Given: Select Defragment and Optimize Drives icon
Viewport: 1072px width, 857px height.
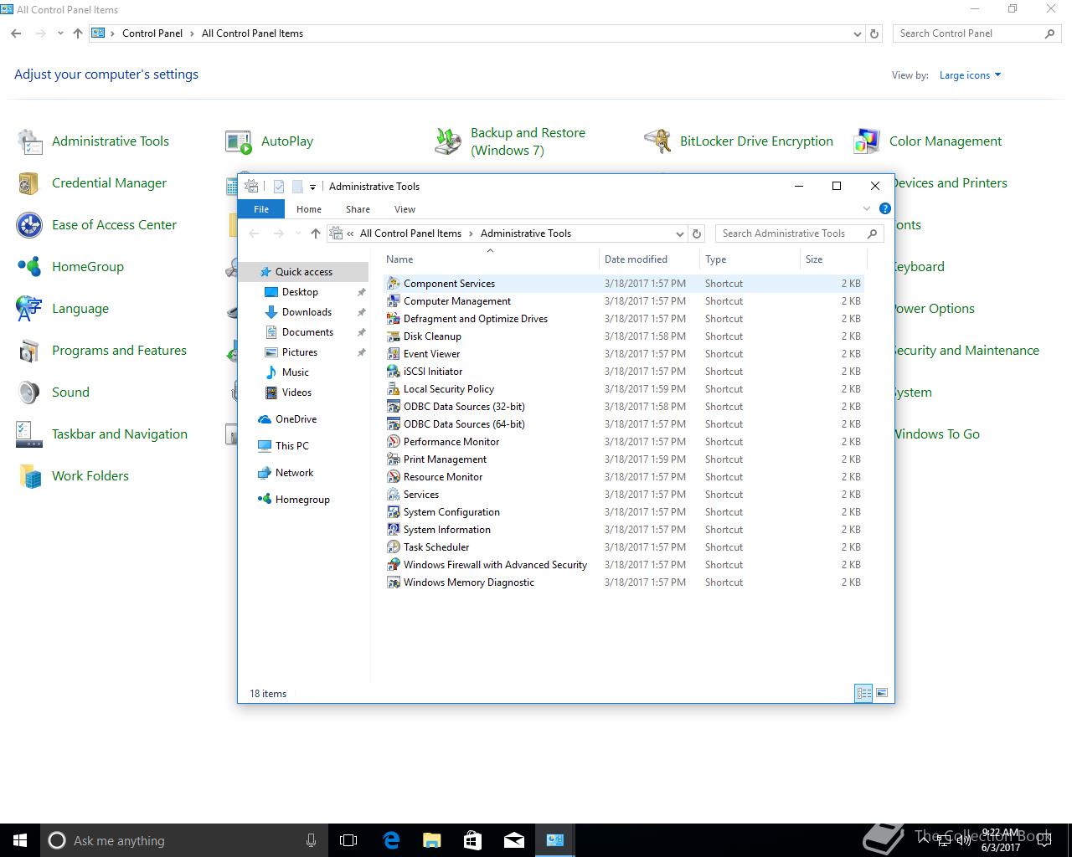Looking at the screenshot, I should click(393, 319).
